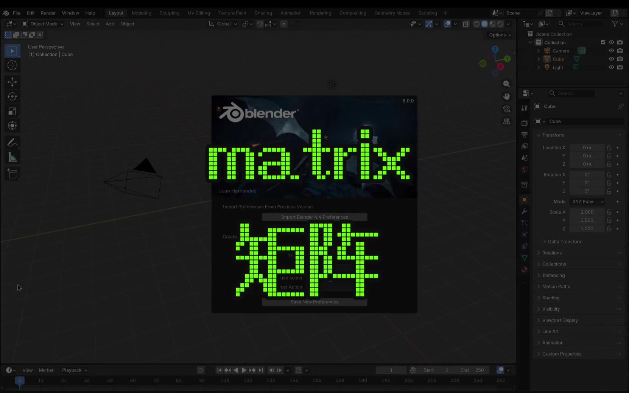629x393 pixels.
Task: Toggle visibility of the Light object
Action: (x=611, y=67)
